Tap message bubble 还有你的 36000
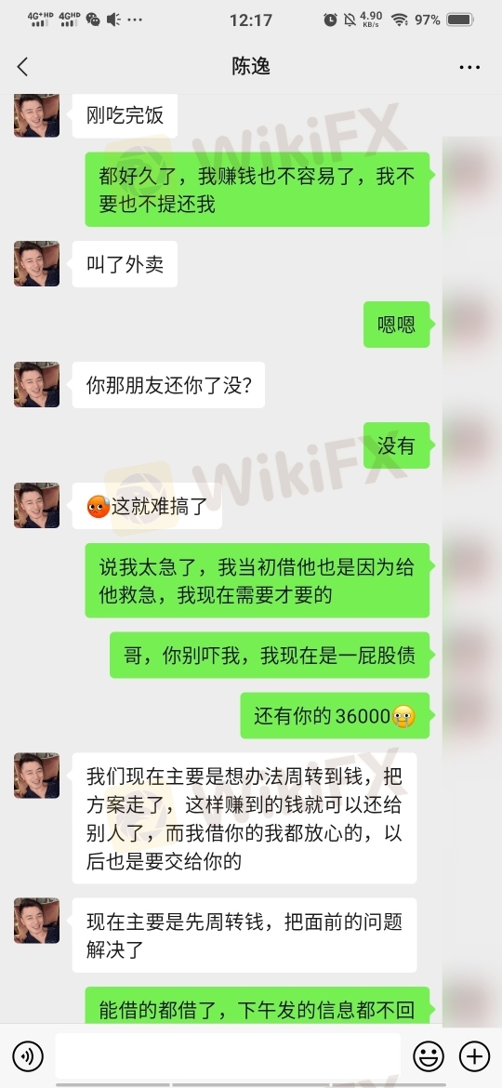This screenshot has height=1088, width=502. coord(335,715)
